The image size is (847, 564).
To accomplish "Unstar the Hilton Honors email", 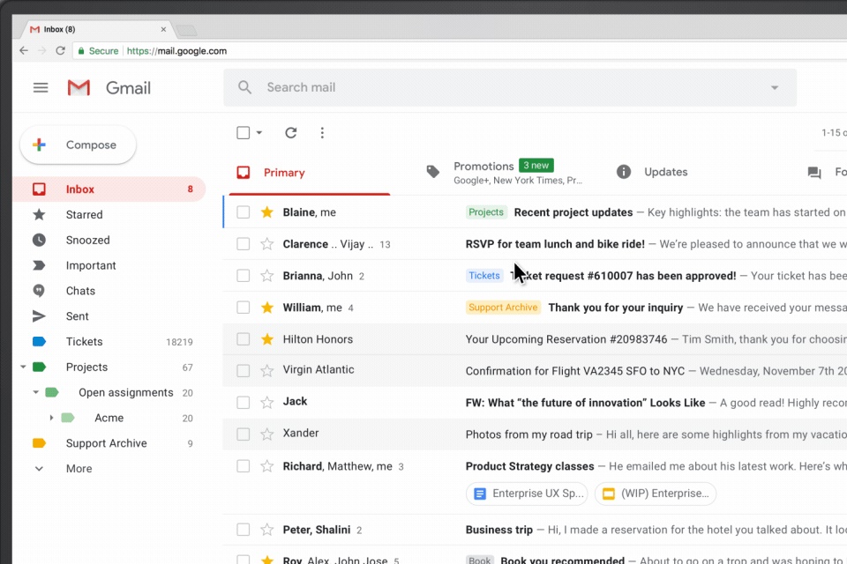I will [266, 339].
